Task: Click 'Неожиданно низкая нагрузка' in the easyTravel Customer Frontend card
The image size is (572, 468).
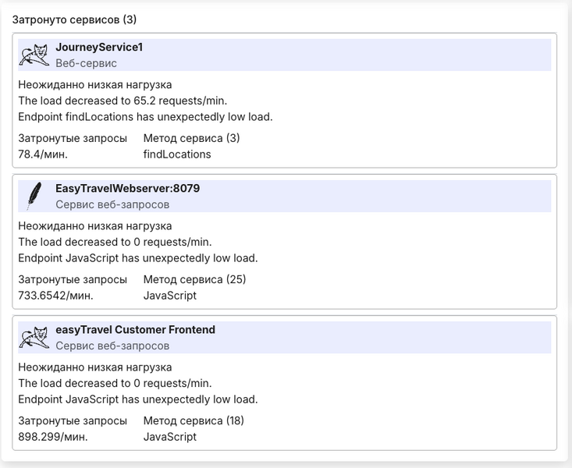Action: click(95, 367)
